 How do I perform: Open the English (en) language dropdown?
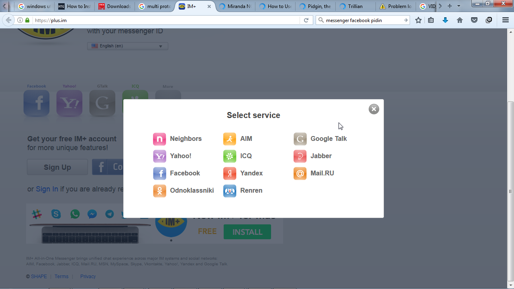tap(128, 46)
